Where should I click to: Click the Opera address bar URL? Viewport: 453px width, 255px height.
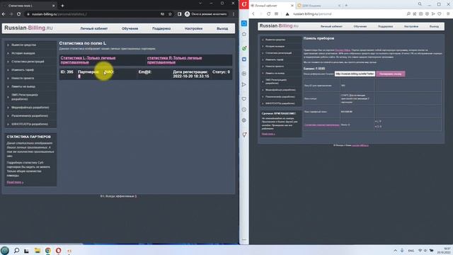click(x=312, y=14)
